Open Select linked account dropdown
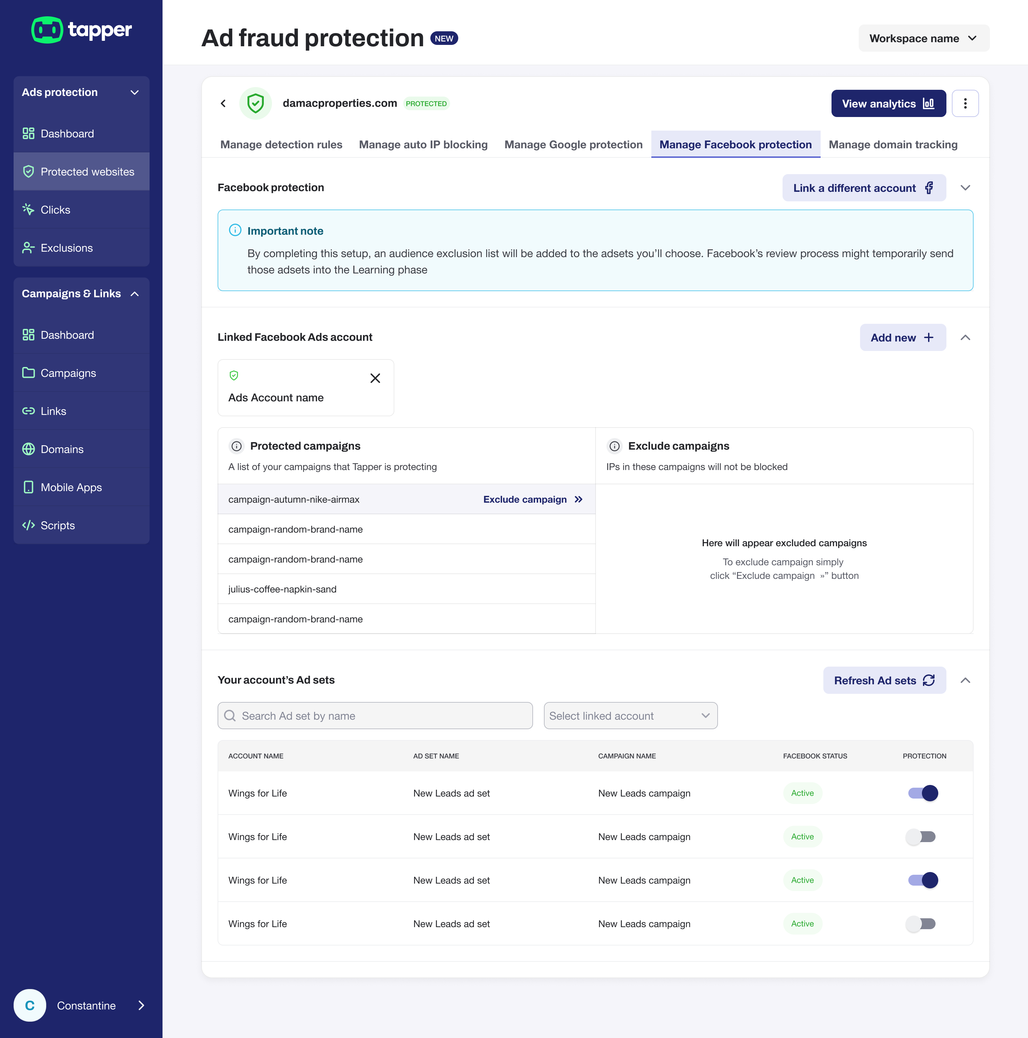The width and height of the screenshot is (1028, 1038). click(x=630, y=716)
